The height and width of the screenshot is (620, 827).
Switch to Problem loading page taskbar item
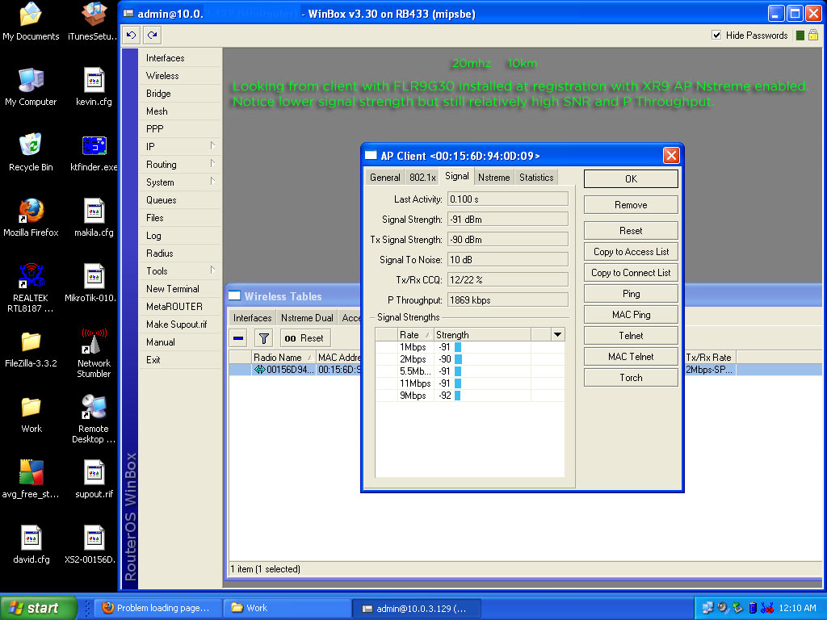pyautogui.click(x=158, y=608)
